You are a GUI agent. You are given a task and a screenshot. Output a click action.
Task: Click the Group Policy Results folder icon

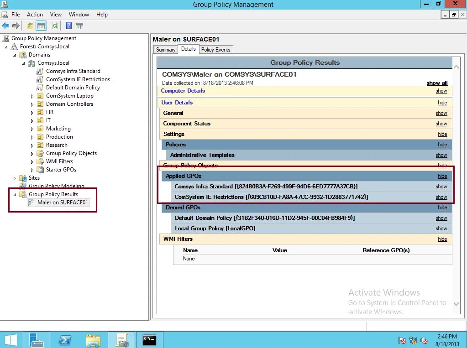pos(23,194)
